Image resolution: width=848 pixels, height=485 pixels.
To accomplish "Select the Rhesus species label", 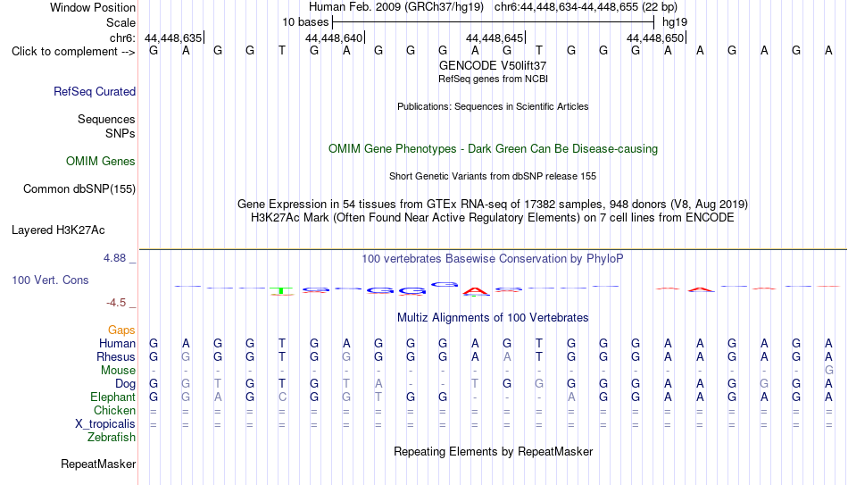I will 116,357.
